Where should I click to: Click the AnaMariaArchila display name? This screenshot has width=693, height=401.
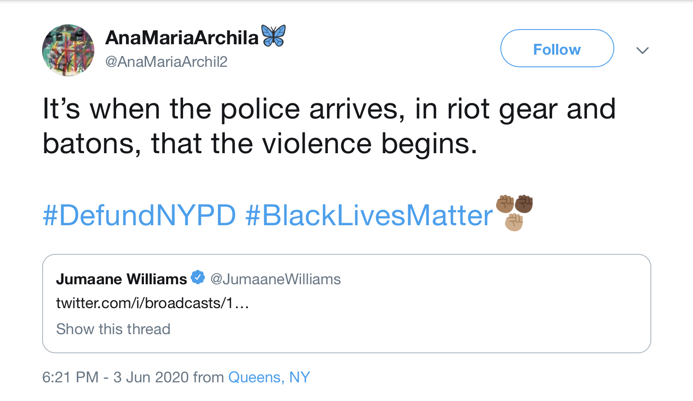click(182, 38)
